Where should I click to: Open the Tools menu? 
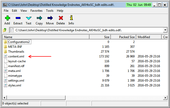[50, 11]
